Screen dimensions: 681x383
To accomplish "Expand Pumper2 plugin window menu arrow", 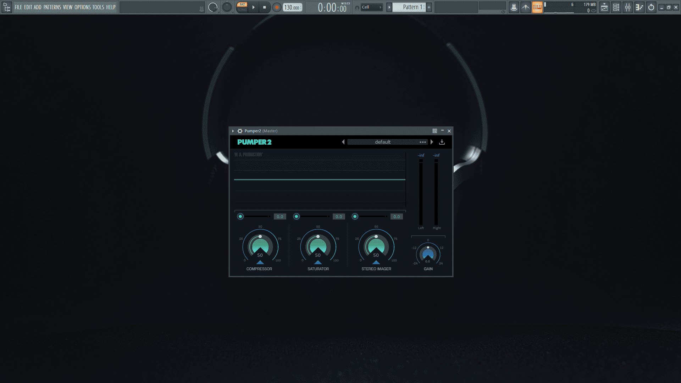I will [x=233, y=131].
